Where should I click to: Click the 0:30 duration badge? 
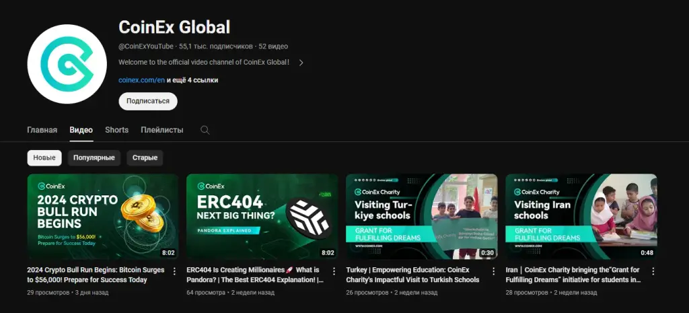tap(487, 253)
